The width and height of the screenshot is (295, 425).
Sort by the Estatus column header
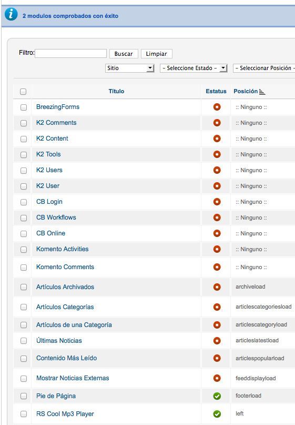click(216, 91)
